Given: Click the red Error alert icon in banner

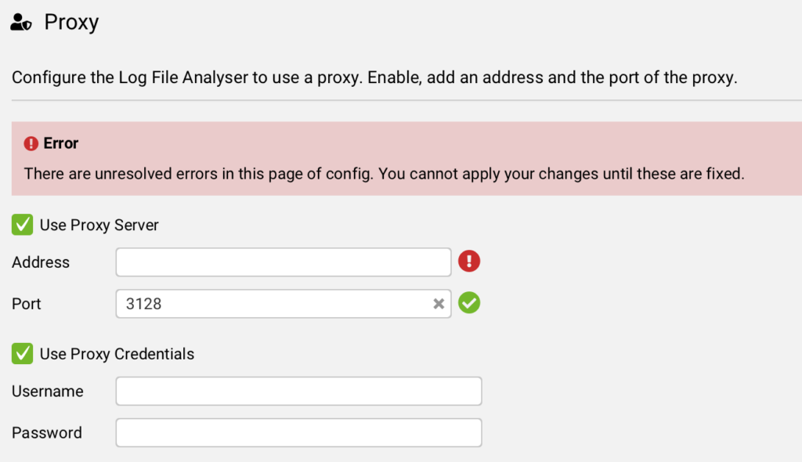Looking at the screenshot, I should click(x=31, y=144).
